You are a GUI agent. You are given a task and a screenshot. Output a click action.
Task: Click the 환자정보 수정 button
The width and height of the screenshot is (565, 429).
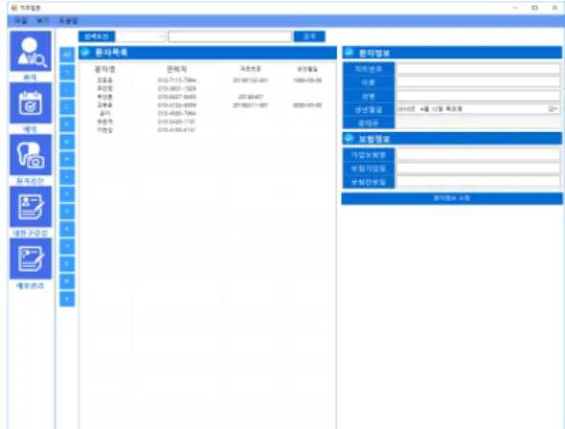click(x=452, y=198)
